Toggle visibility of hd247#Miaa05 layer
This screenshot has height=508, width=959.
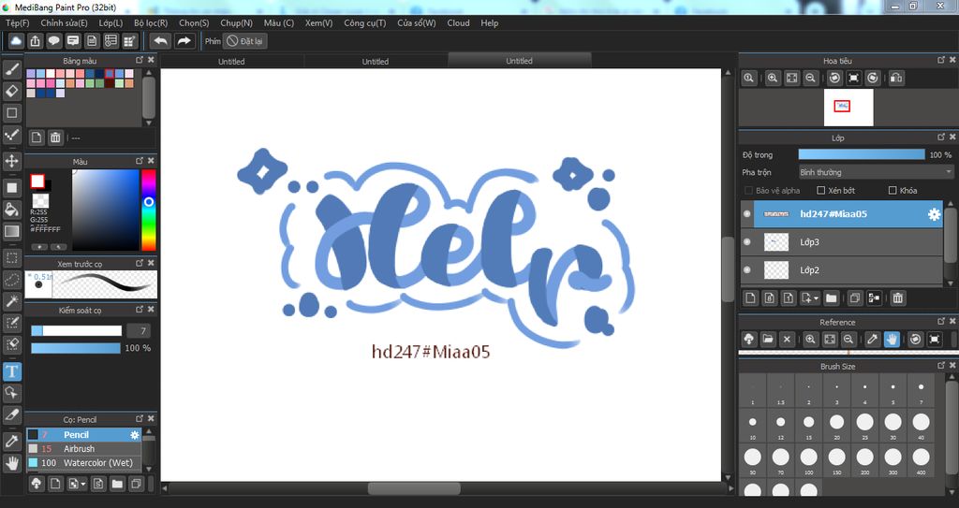coord(746,214)
